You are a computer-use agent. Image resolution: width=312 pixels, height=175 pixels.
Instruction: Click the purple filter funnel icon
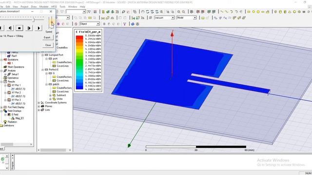pos(125,24)
